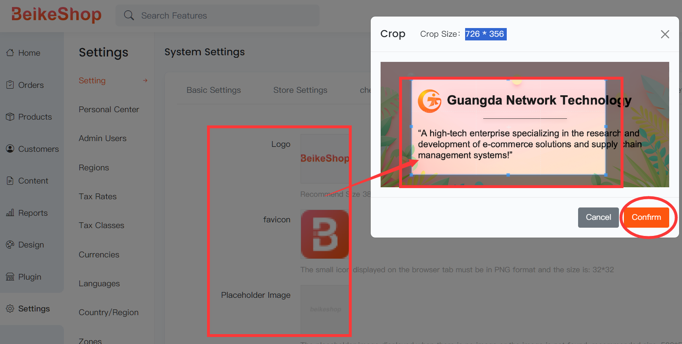
Task: Open Currencies settings
Action: pyautogui.click(x=99, y=254)
